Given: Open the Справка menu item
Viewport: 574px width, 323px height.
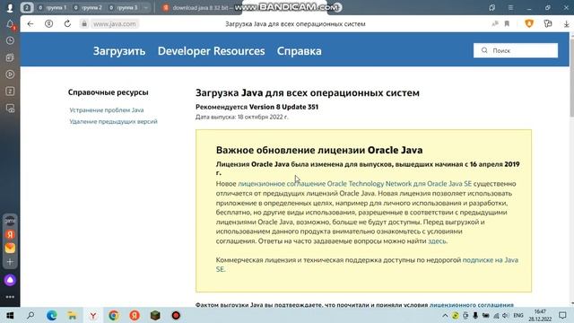Looking at the screenshot, I should (299, 51).
